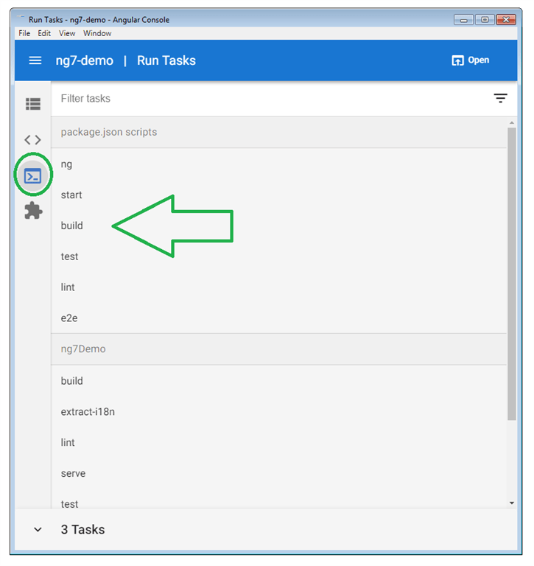534x566 pixels.
Task: Open the Edit menu
Action: (x=44, y=33)
